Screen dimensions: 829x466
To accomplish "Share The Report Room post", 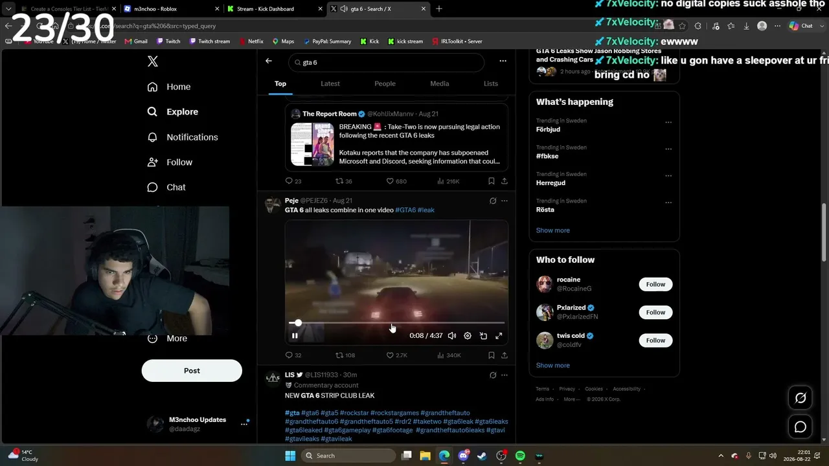I will pyautogui.click(x=505, y=181).
